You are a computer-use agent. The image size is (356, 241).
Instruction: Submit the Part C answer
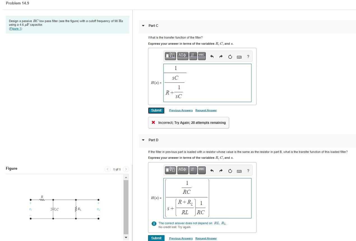(156, 110)
